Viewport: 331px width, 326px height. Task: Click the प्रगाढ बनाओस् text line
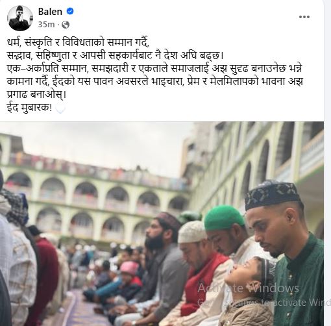click(36, 95)
